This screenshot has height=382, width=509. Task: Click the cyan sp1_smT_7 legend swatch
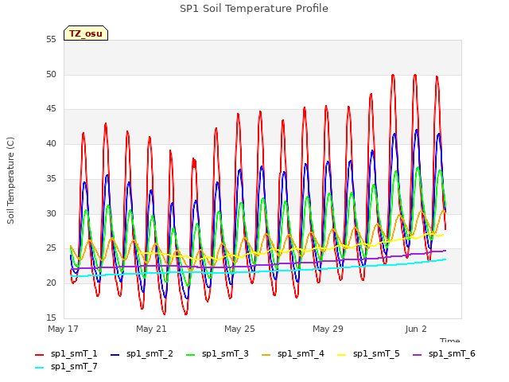[39, 368]
